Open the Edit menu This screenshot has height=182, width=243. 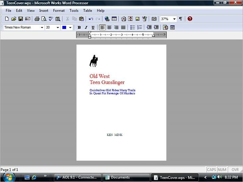(19, 10)
